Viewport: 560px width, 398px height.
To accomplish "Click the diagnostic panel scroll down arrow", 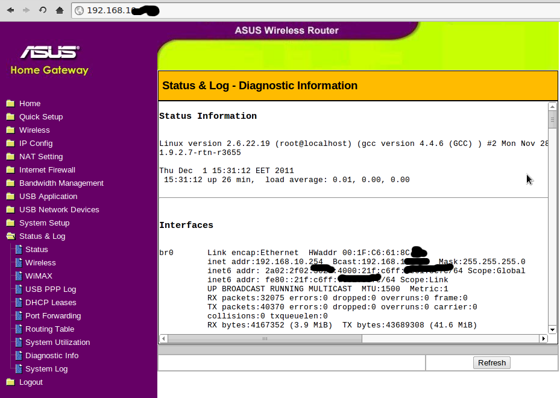I will [552, 330].
